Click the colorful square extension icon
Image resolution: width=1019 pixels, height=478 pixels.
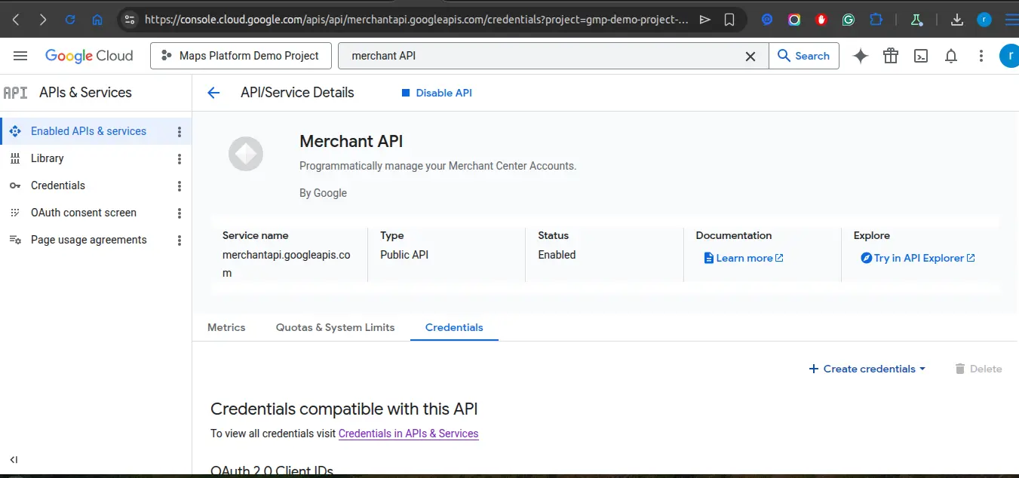tap(794, 20)
